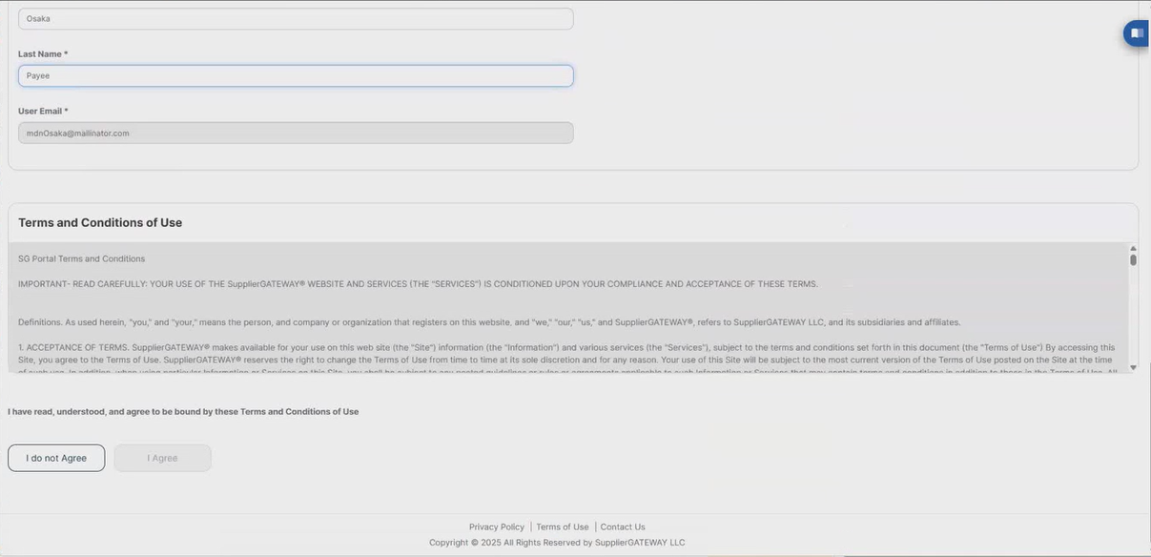Click the terms scrollbar down arrow
The height and width of the screenshot is (557, 1151).
point(1133,367)
